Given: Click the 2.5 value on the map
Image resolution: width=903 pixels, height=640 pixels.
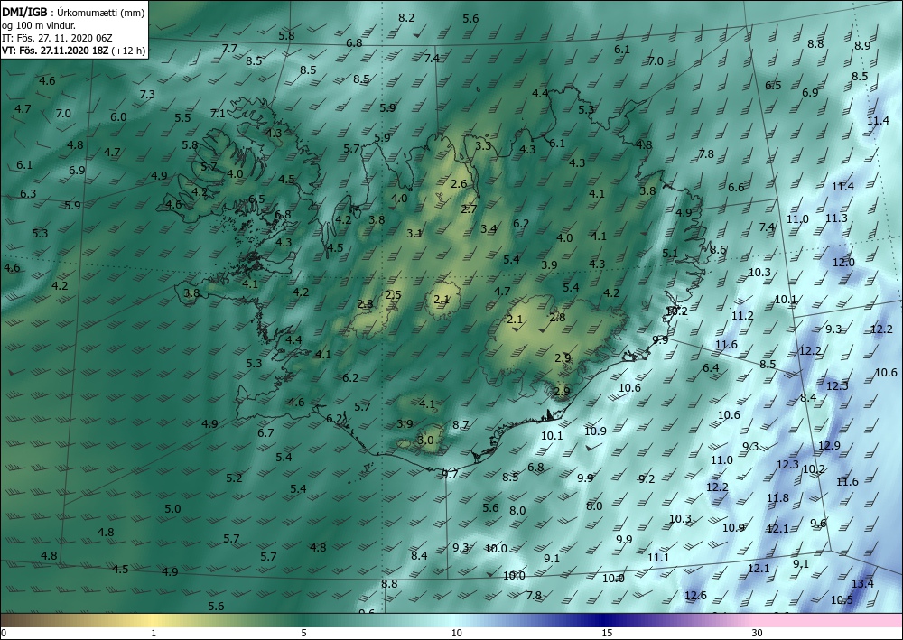Looking at the screenshot, I should 394,295.
